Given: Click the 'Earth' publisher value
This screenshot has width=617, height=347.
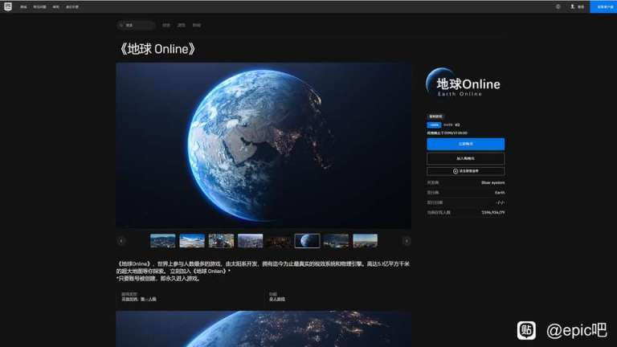Looking at the screenshot, I should pyautogui.click(x=500, y=193).
